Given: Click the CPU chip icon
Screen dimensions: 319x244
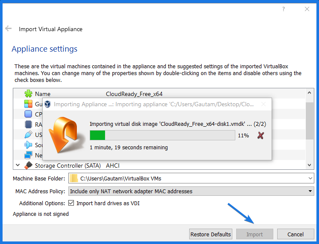Looking at the screenshot, I should pos(28,114).
